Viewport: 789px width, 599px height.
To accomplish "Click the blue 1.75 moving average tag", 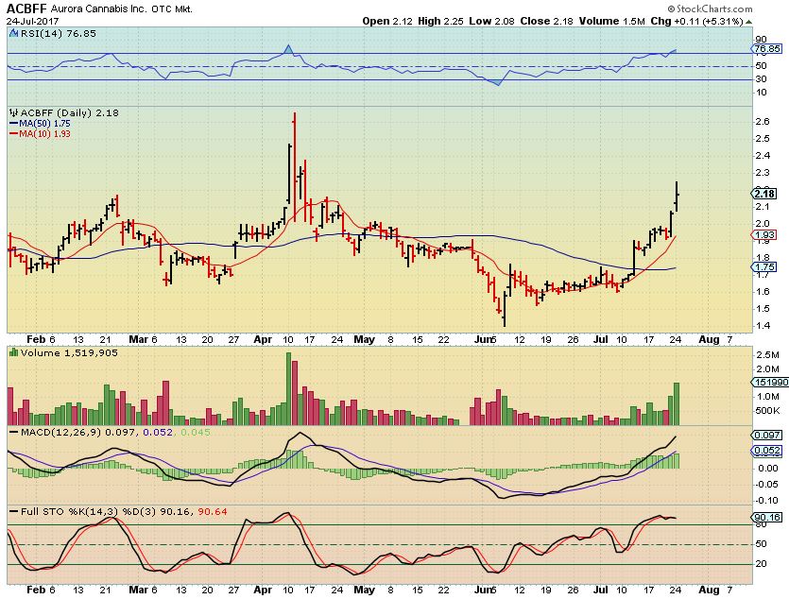I will (x=765, y=267).
